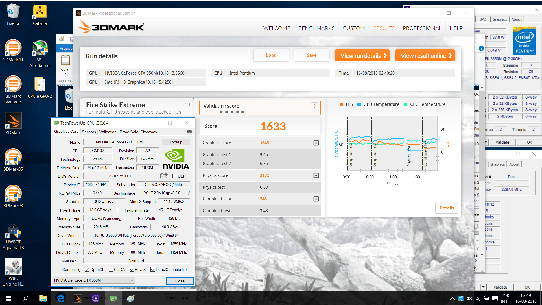Open the Windows Start menu
The image size is (542, 305).
pyautogui.click(x=8, y=298)
